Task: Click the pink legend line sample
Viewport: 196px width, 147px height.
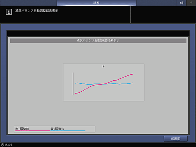Action: pyautogui.click(x=33, y=131)
